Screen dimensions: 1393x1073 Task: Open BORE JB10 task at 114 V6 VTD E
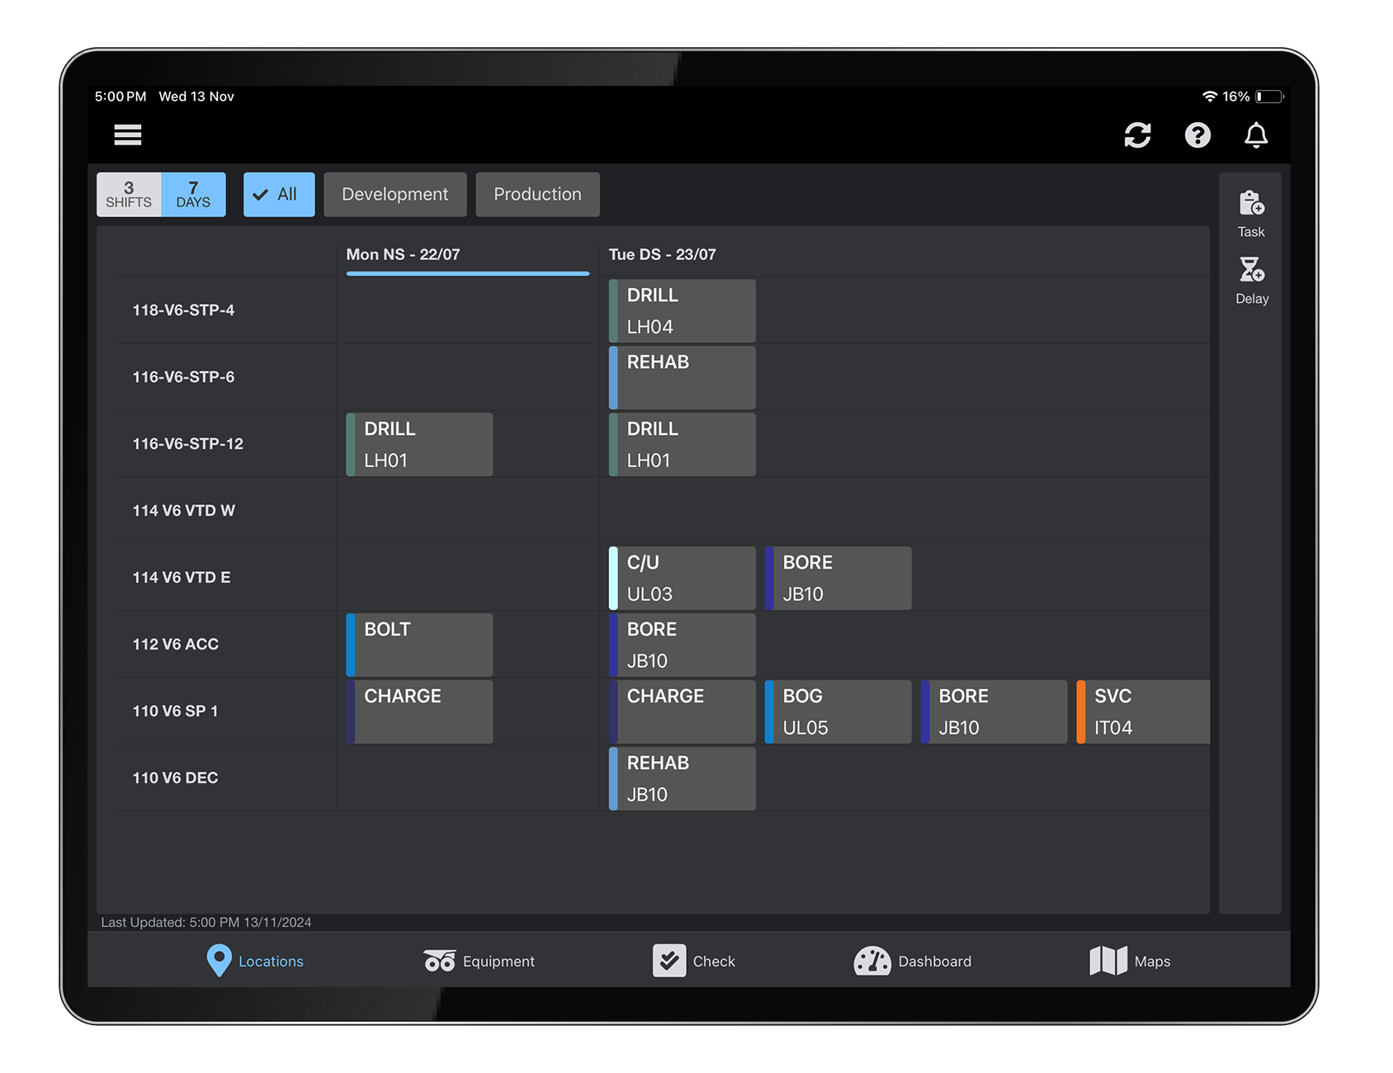tap(838, 579)
